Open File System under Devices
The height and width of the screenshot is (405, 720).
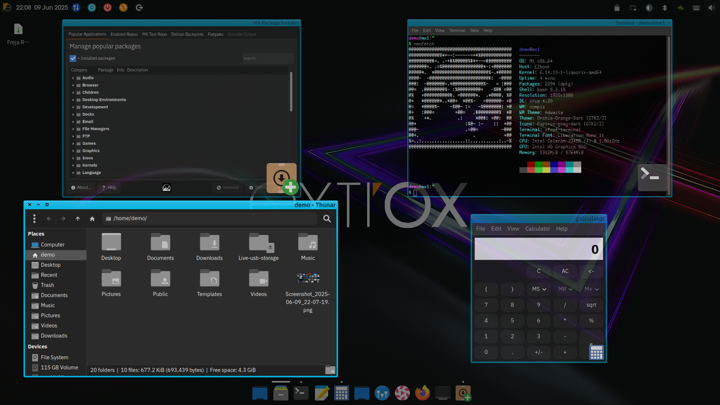coord(54,357)
